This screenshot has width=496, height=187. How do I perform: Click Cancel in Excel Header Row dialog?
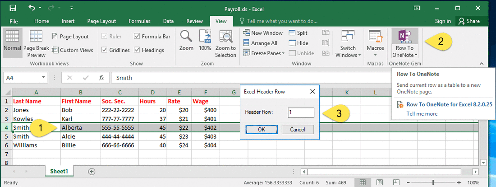tap(298, 129)
